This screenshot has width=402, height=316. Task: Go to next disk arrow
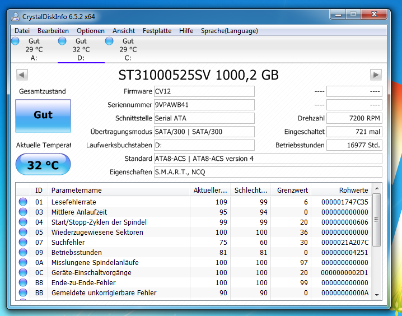pos(376,75)
